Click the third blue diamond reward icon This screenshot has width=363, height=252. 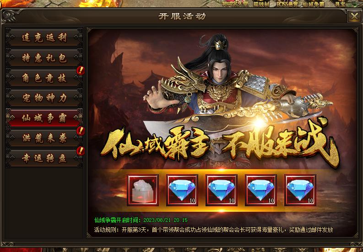pyautogui.click(x=261, y=190)
